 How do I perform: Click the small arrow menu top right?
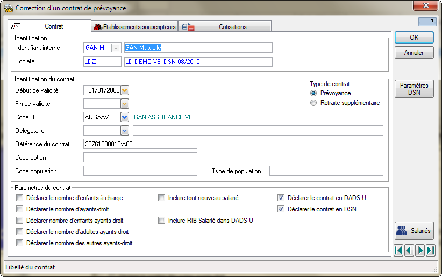coord(427,22)
